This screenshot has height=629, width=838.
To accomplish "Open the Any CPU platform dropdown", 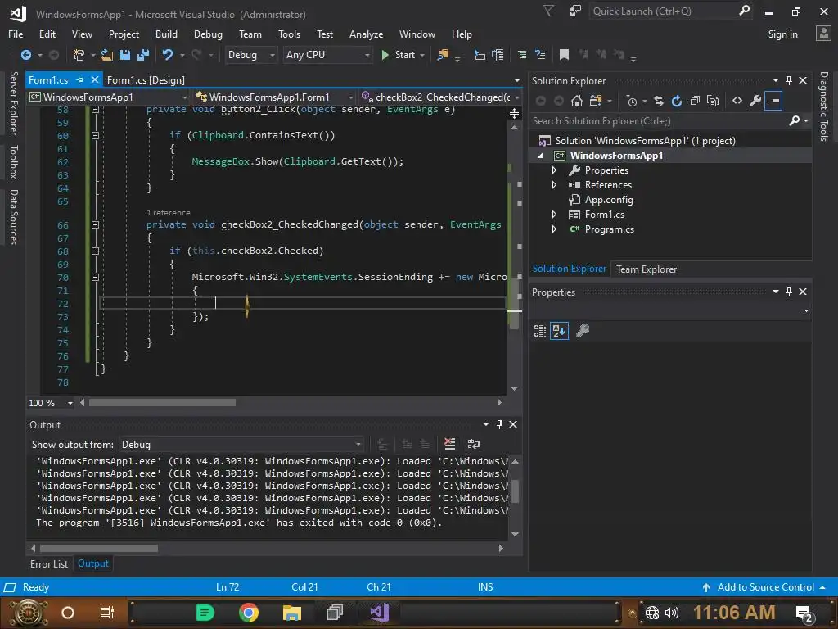I will point(327,55).
